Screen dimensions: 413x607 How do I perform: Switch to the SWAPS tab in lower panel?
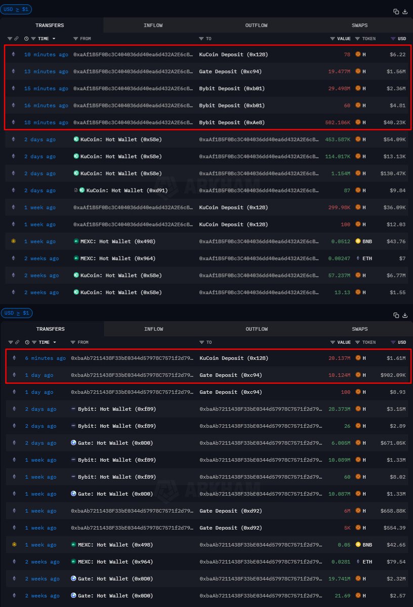coord(359,329)
